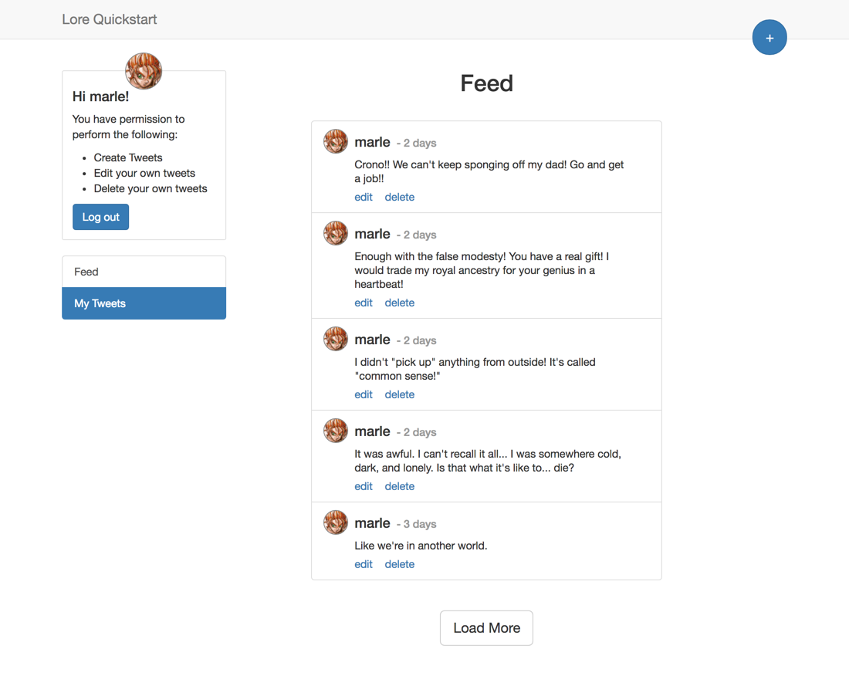Delete the 'Like we're in another world' tweet
Viewport: 849px width, 700px height.
[400, 564]
